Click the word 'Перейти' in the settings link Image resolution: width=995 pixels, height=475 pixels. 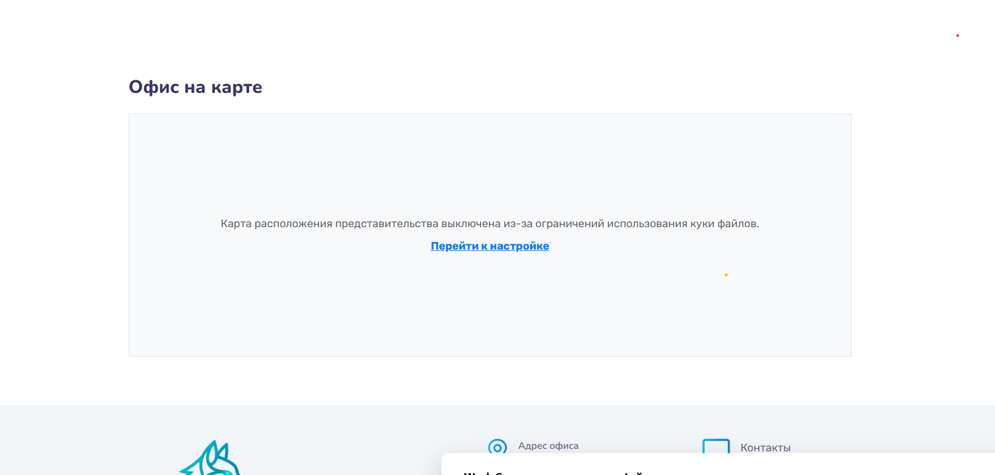tap(454, 246)
